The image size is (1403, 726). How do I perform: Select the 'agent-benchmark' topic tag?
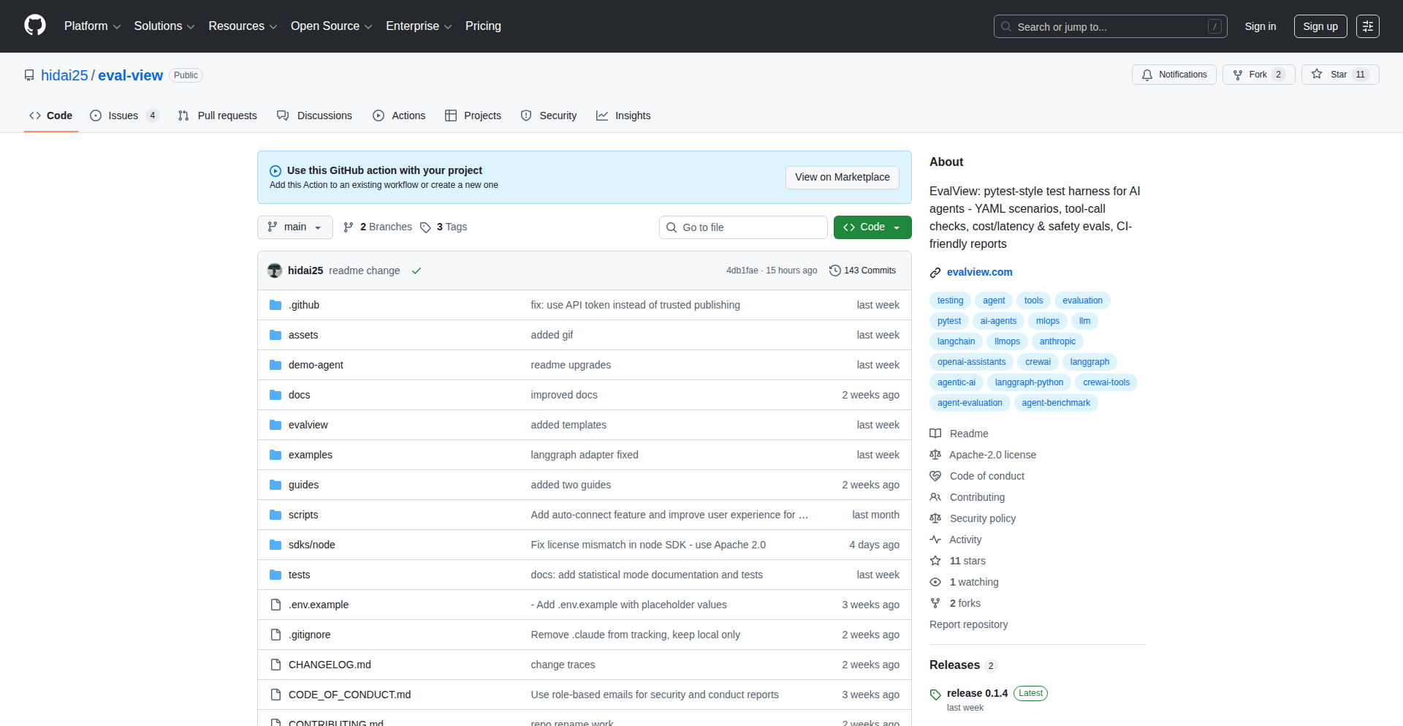click(1056, 403)
